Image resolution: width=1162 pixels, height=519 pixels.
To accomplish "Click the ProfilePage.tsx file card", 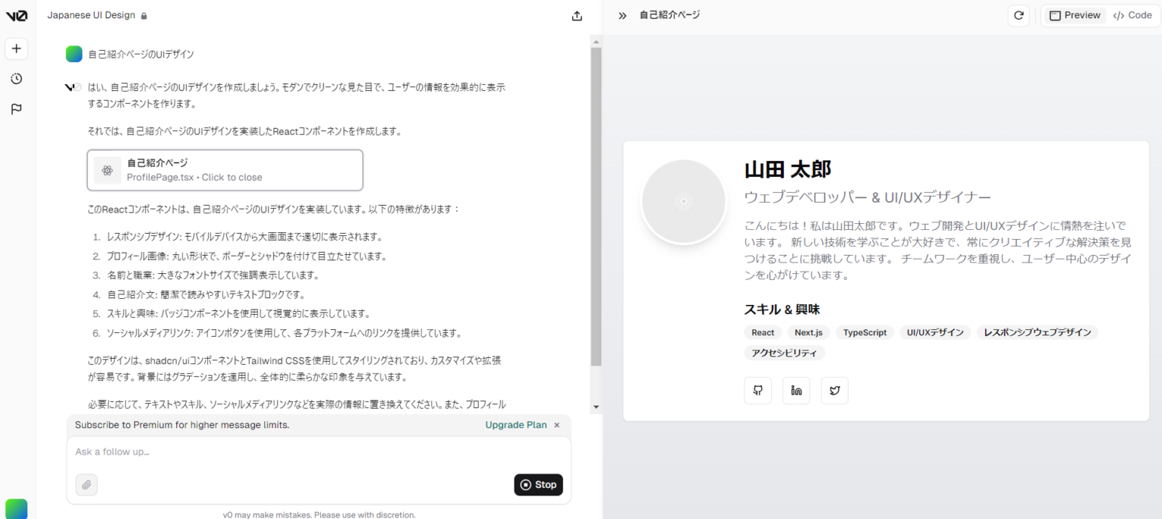I will (x=225, y=169).
